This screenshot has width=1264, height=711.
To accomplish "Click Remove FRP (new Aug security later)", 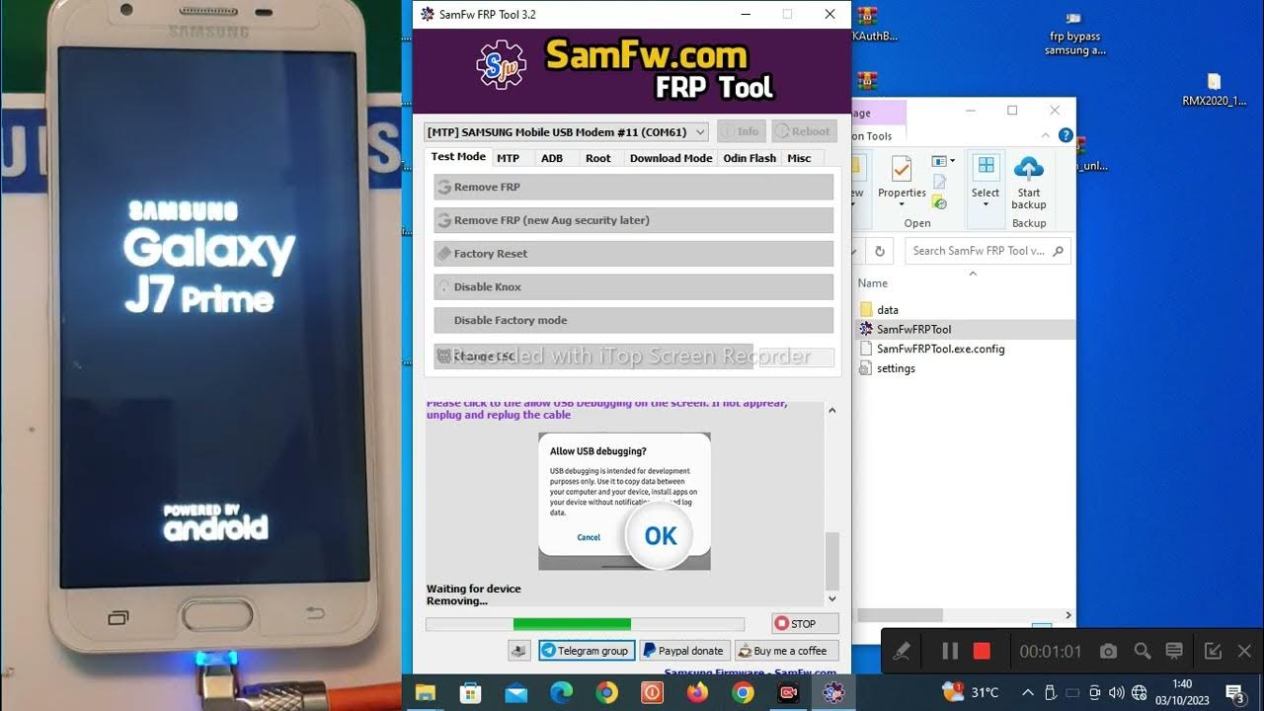I will [633, 220].
